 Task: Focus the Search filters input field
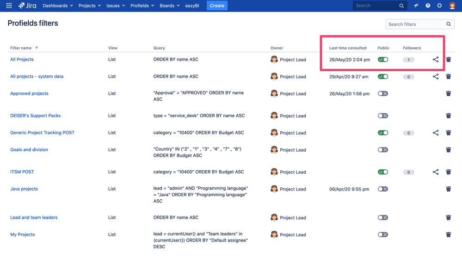(420, 24)
